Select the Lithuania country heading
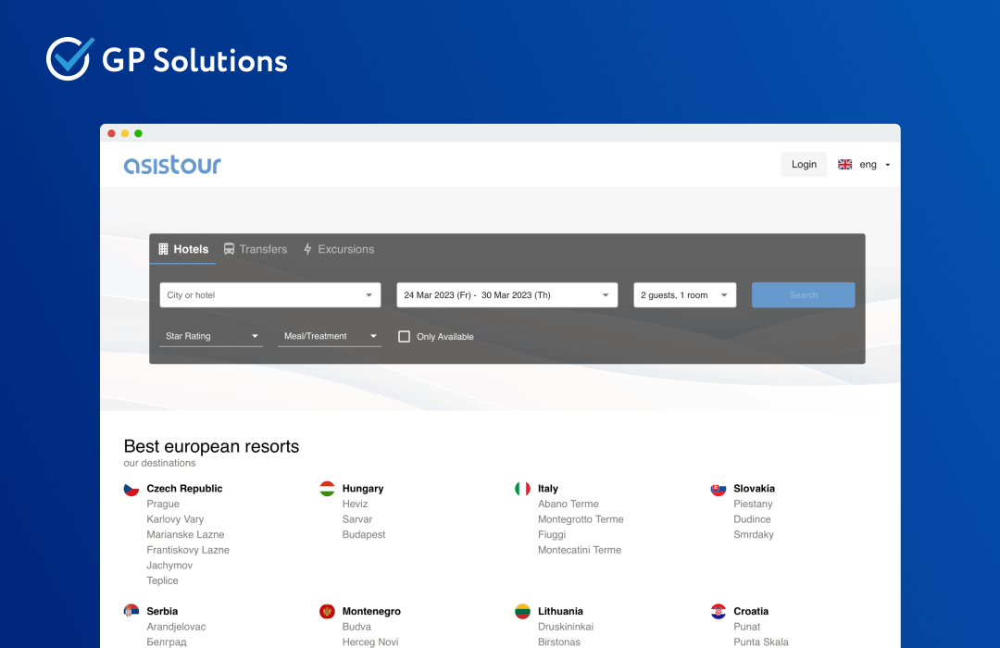Screen dimensions: 1000x648 (560, 611)
